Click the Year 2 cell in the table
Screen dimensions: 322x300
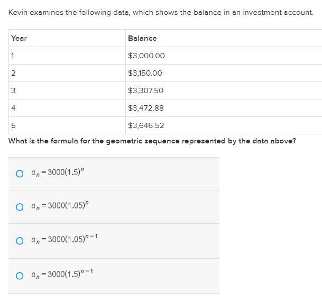point(13,73)
